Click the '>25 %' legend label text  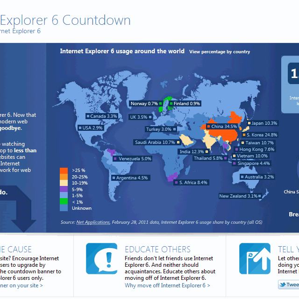tap(78, 170)
